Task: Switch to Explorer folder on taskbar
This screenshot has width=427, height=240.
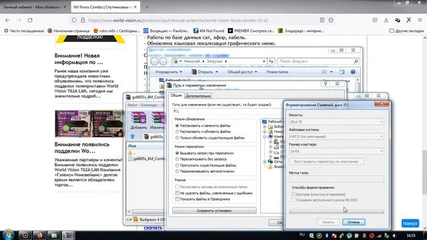Action: tap(53, 235)
